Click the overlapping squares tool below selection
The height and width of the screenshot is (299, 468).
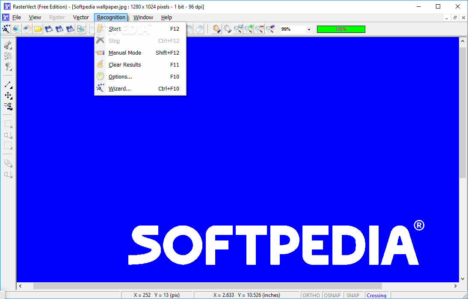point(8,135)
